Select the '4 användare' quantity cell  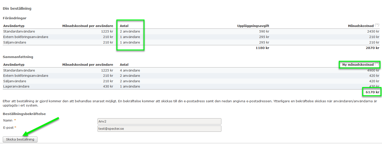130,70
